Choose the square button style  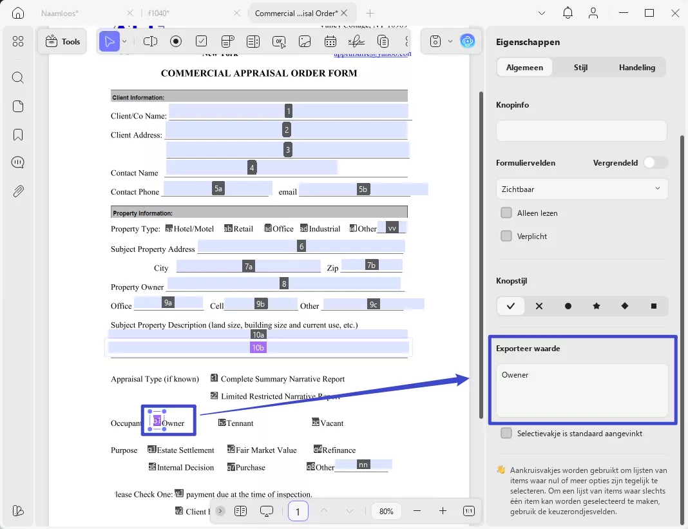[653, 306]
